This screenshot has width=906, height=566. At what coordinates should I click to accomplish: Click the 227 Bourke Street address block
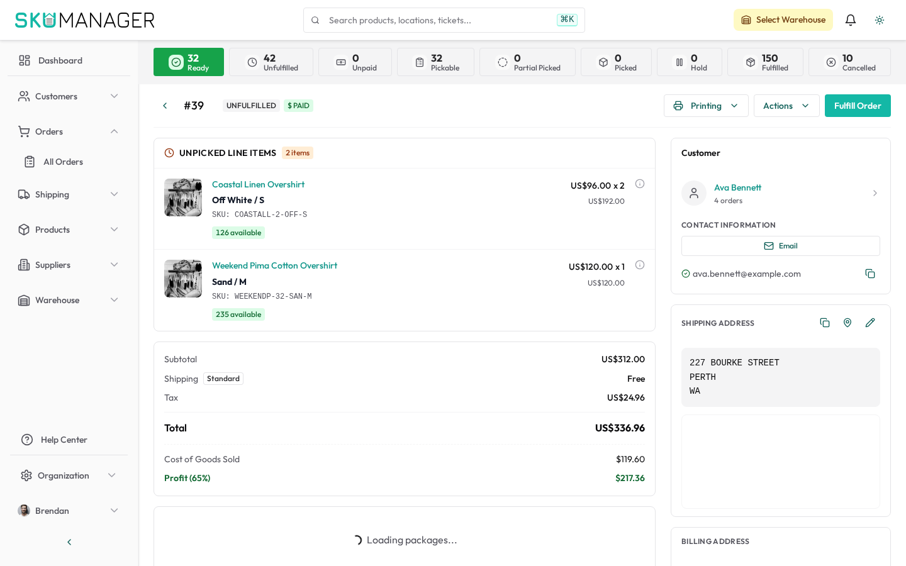click(x=780, y=377)
